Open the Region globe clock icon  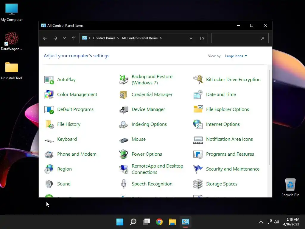[49, 169]
